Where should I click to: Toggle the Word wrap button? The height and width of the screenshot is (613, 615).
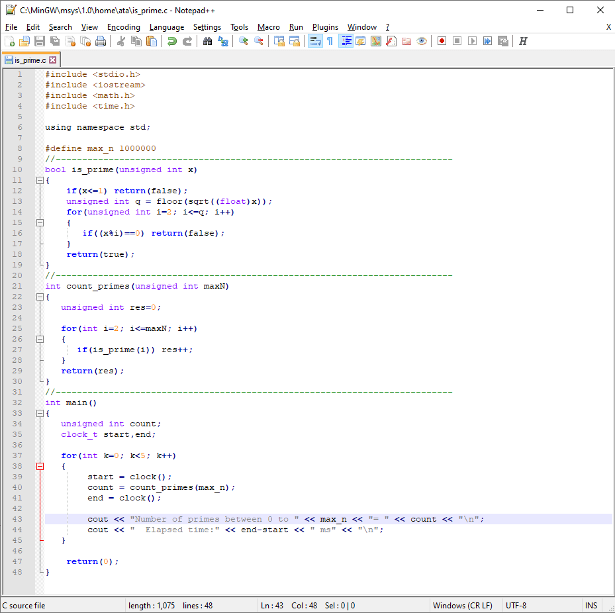pyautogui.click(x=315, y=41)
